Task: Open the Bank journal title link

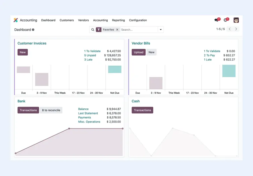Action: 21,101
